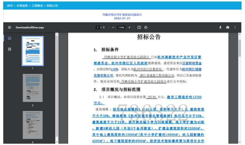Open the page 1 thumbnail
This screenshot has height=145, width=245.
pos(33,51)
